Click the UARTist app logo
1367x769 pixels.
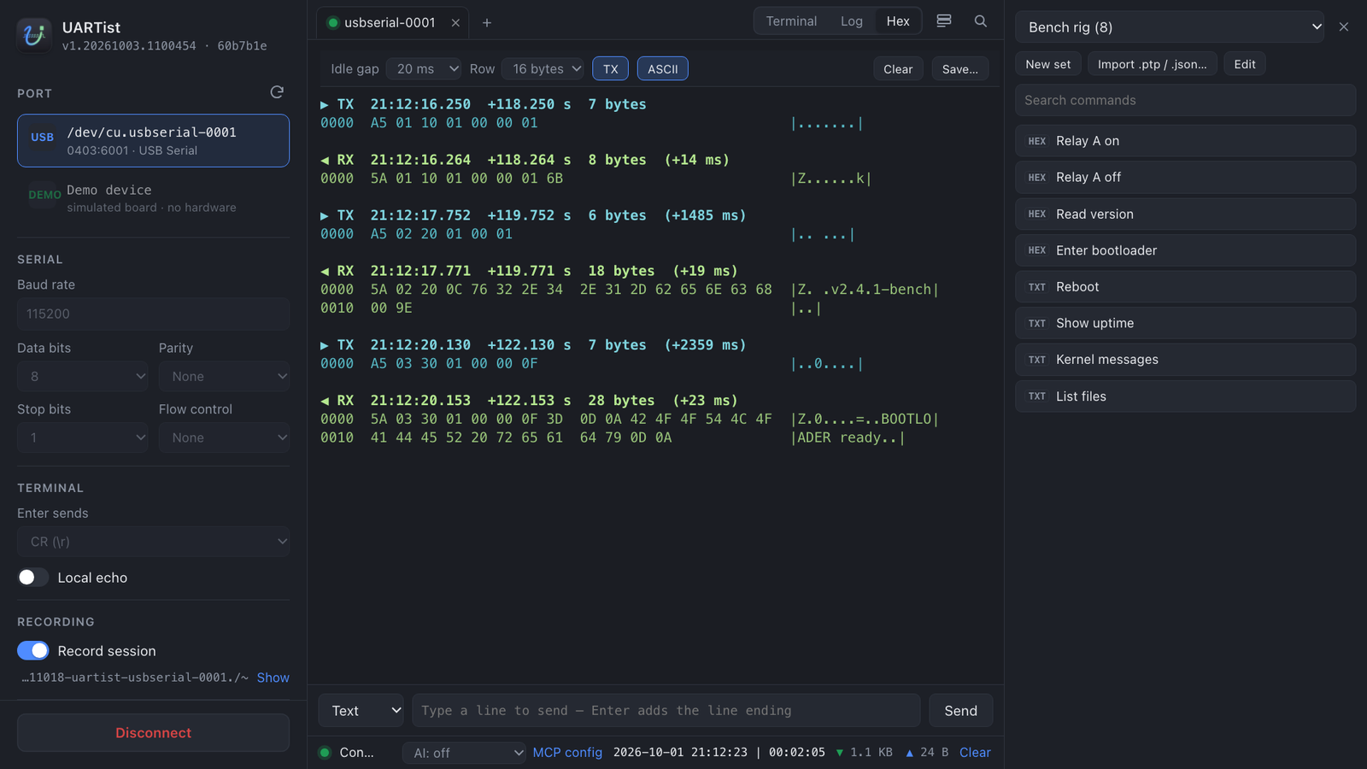point(34,35)
